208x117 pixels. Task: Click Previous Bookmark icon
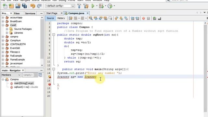[116, 18]
